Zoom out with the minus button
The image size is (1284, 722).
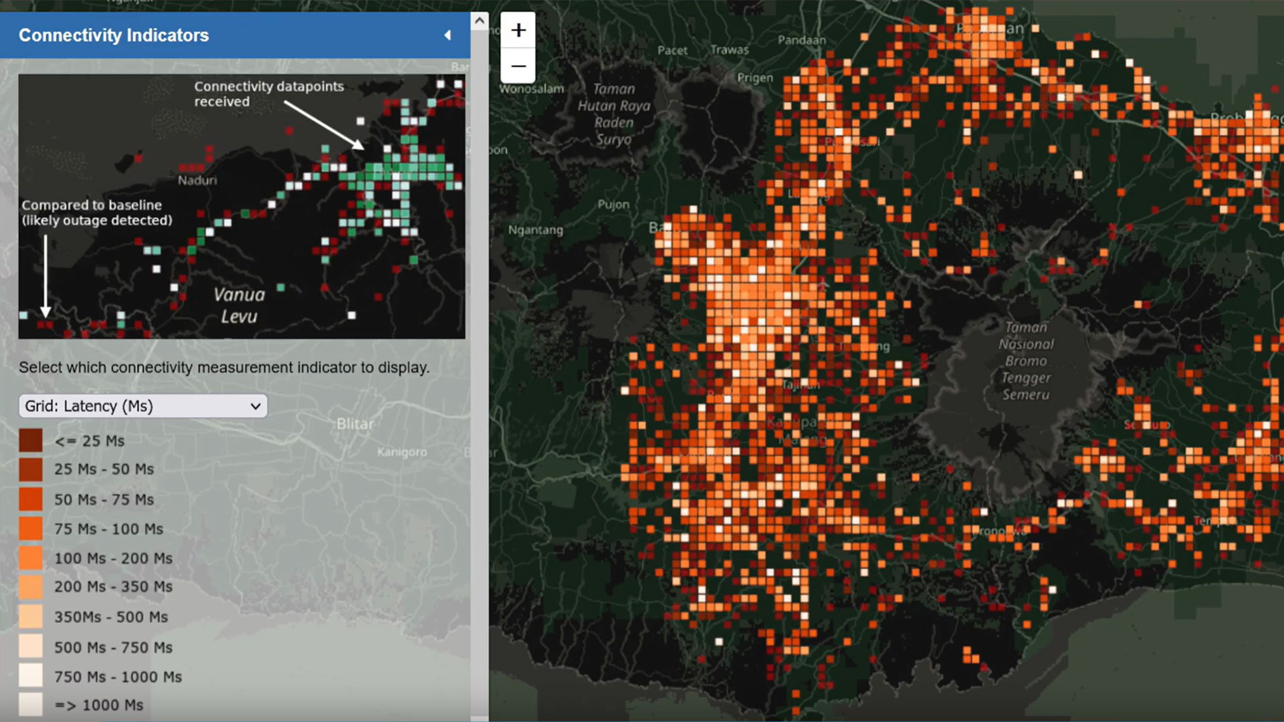518,66
